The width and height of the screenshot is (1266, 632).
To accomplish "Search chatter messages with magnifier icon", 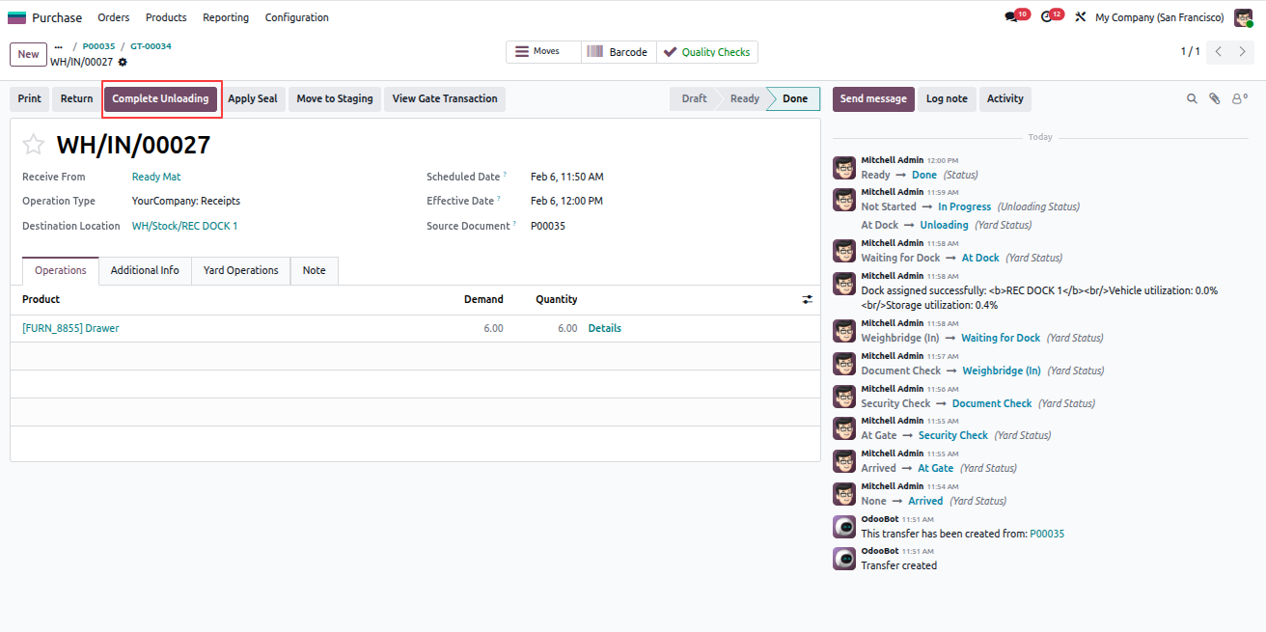I will tap(1192, 98).
